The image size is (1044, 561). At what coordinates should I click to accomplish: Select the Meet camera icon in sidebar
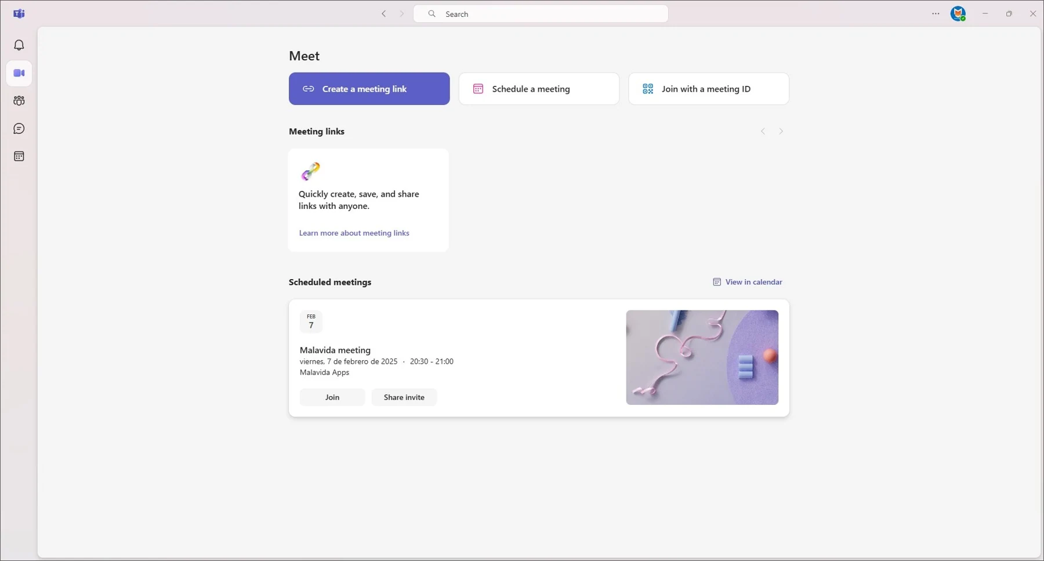pos(19,73)
